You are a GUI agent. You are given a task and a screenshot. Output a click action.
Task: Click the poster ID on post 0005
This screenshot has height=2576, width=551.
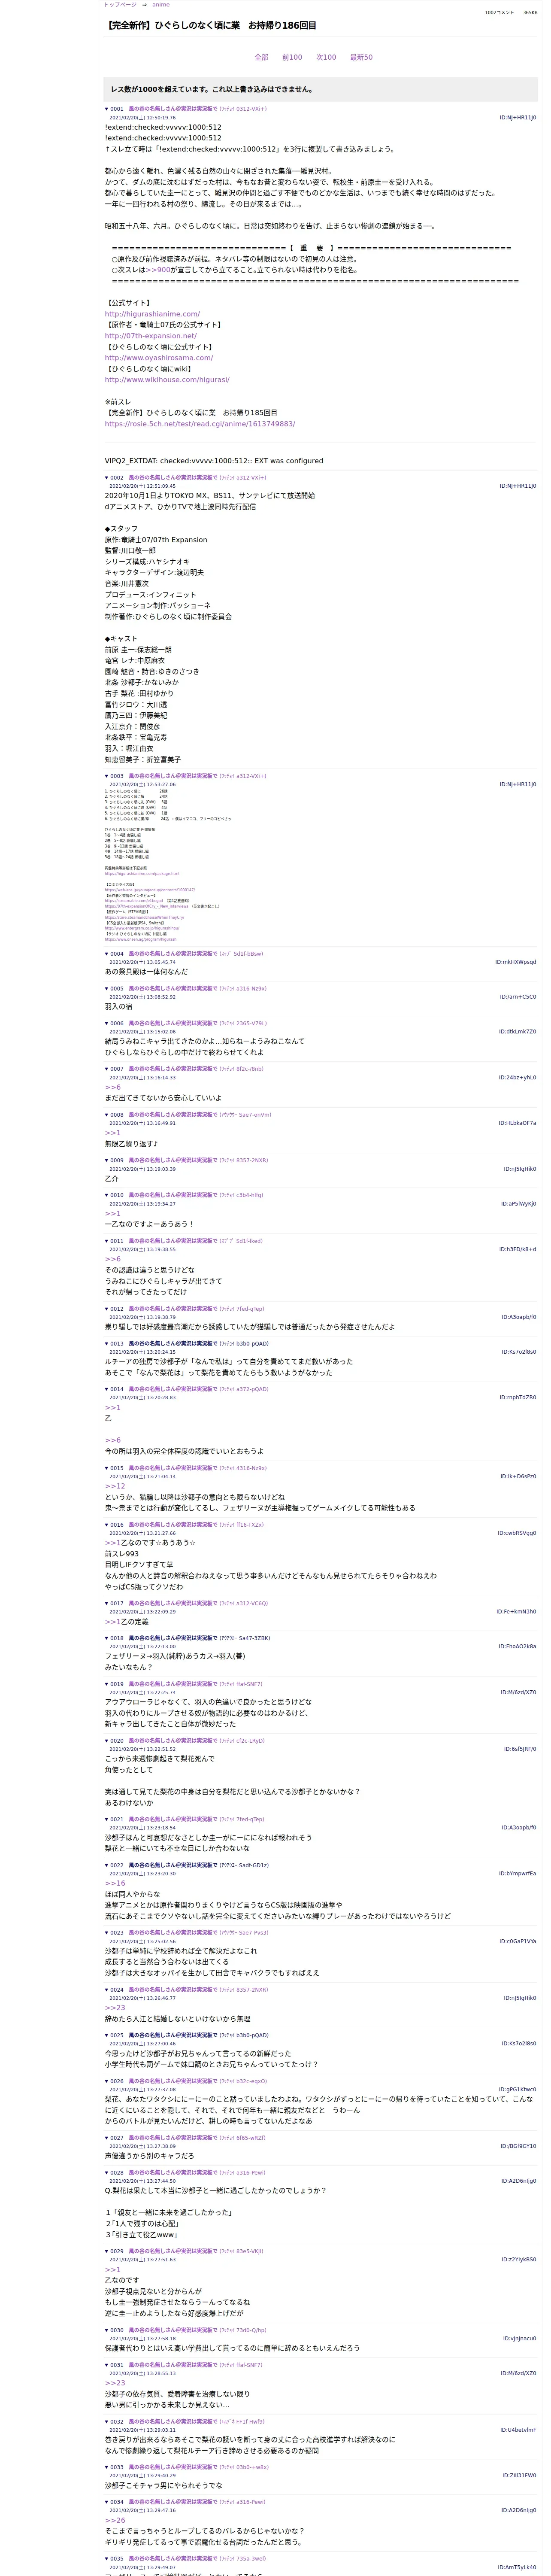tap(518, 997)
